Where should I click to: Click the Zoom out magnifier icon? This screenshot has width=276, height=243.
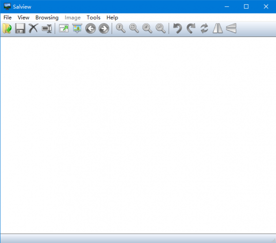(x=160, y=28)
